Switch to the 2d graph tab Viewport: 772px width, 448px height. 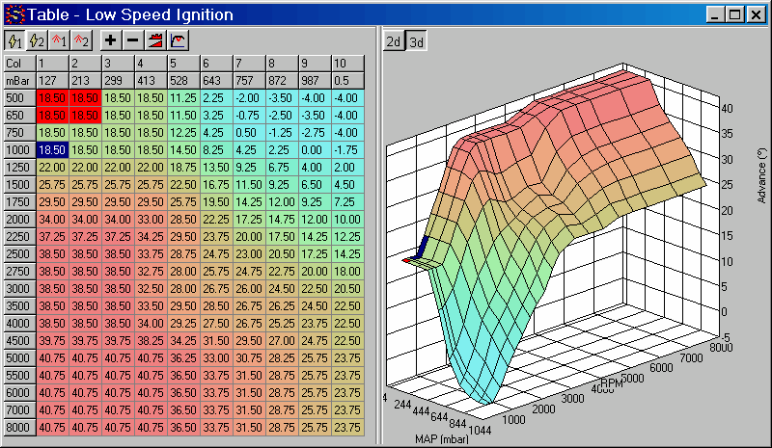(x=394, y=41)
